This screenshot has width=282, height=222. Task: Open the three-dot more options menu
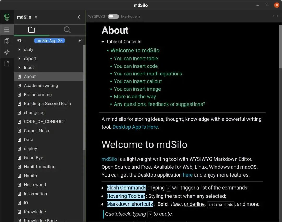tap(275, 16)
